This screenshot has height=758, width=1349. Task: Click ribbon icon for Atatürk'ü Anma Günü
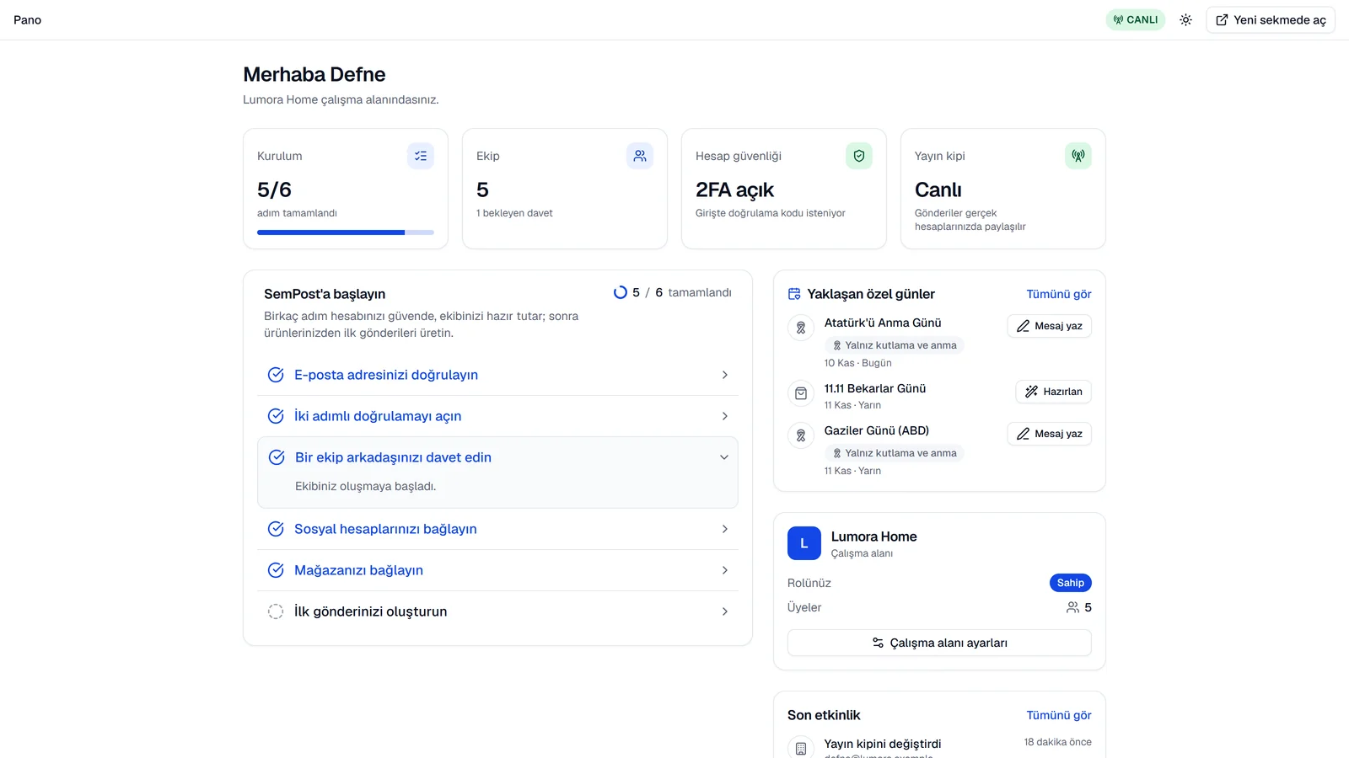click(x=801, y=328)
